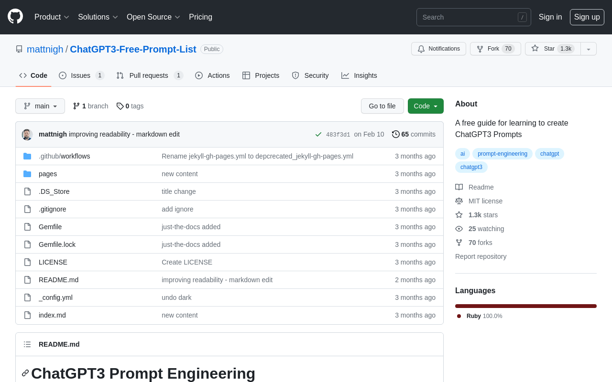Click the file icon beside LICENSE

point(27,262)
